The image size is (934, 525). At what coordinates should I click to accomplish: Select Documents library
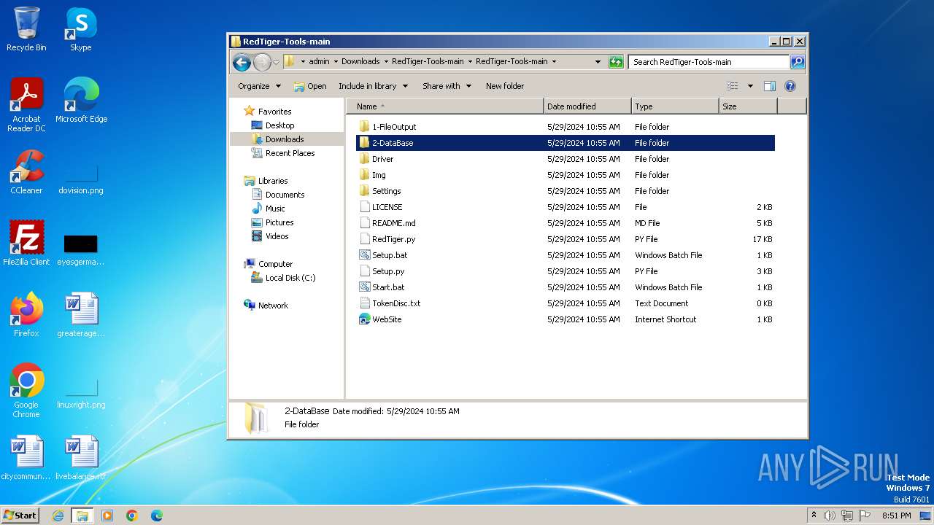285,195
